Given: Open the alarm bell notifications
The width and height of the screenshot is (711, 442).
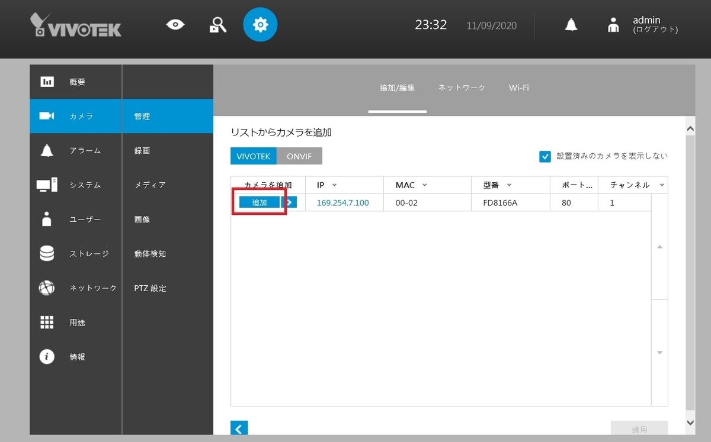Looking at the screenshot, I should [x=571, y=24].
